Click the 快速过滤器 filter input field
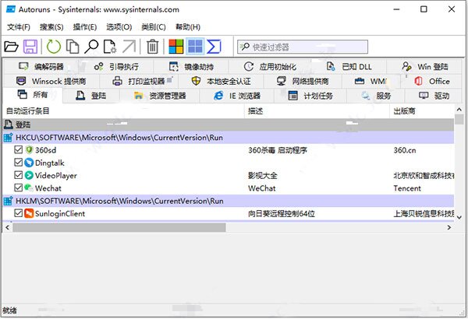 [303, 47]
